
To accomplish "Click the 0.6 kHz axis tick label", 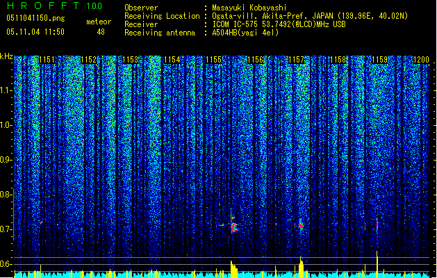I will (6, 264).
